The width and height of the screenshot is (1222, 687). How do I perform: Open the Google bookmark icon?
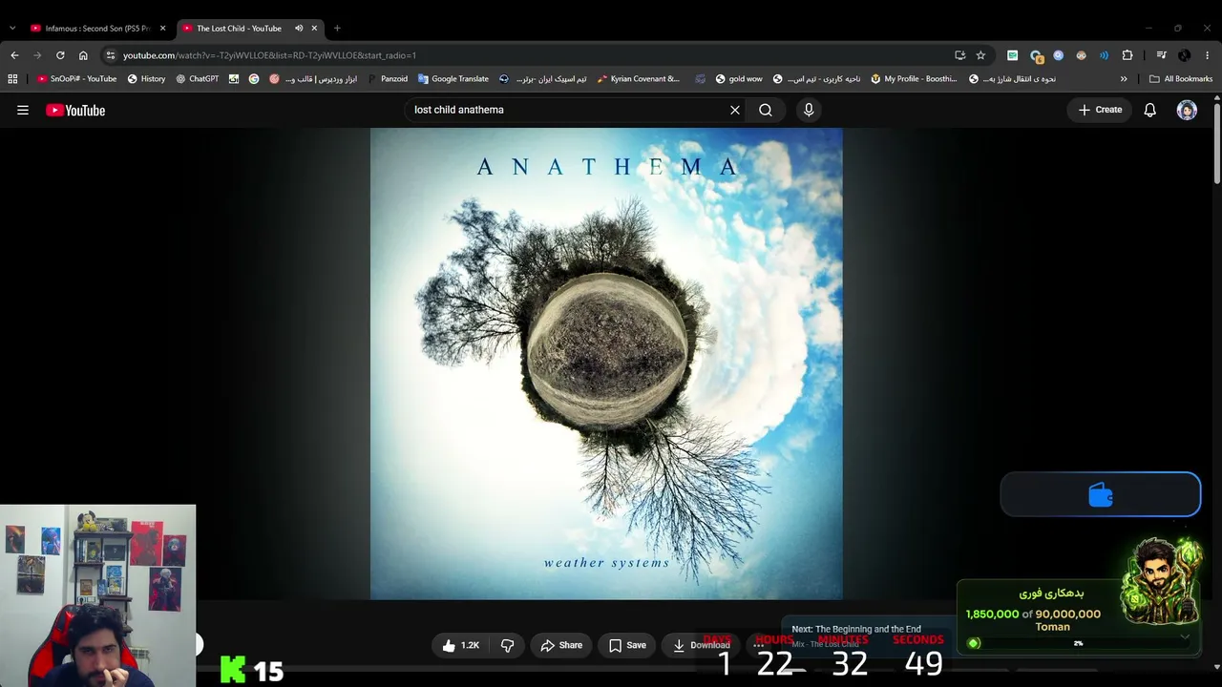click(254, 79)
